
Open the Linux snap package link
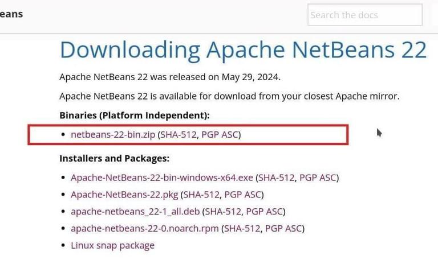pyautogui.click(x=112, y=246)
